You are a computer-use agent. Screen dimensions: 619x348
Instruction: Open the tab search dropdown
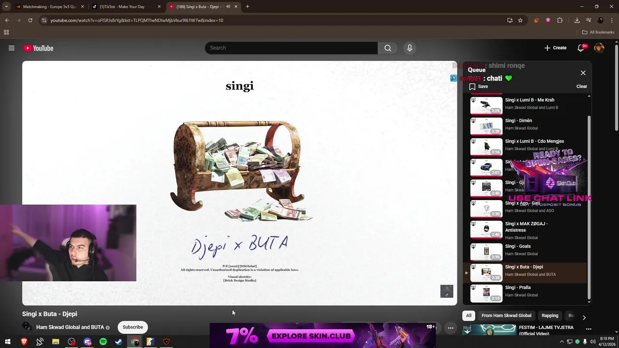pos(6,7)
